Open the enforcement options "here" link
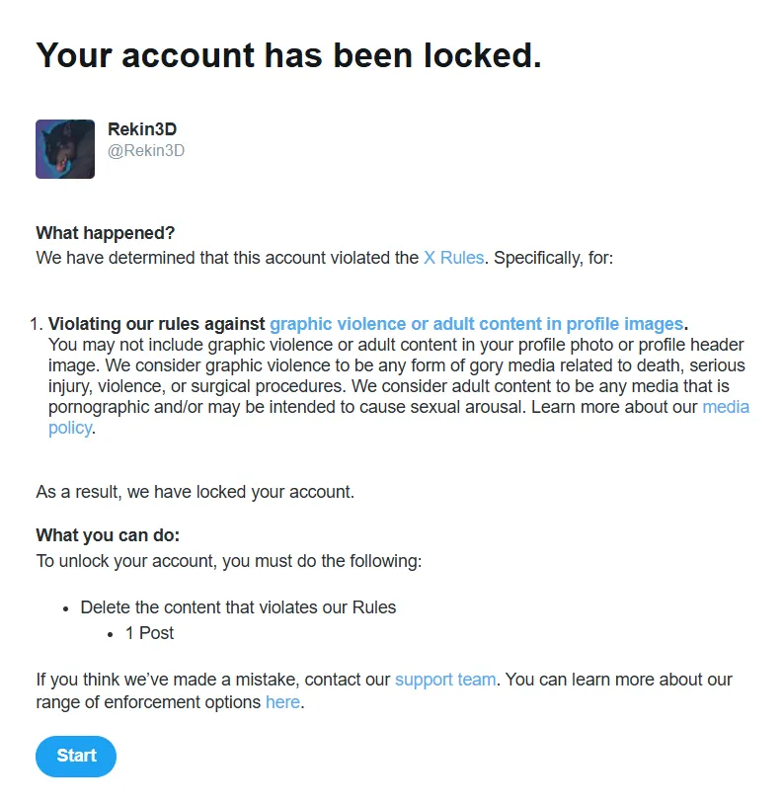 tap(282, 703)
